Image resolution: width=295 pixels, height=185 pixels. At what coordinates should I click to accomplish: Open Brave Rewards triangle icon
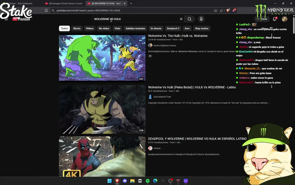234,10
